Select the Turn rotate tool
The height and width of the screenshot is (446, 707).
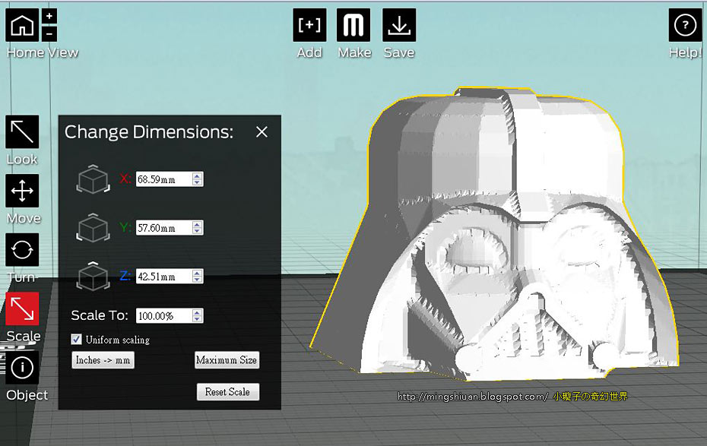coord(22,250)
